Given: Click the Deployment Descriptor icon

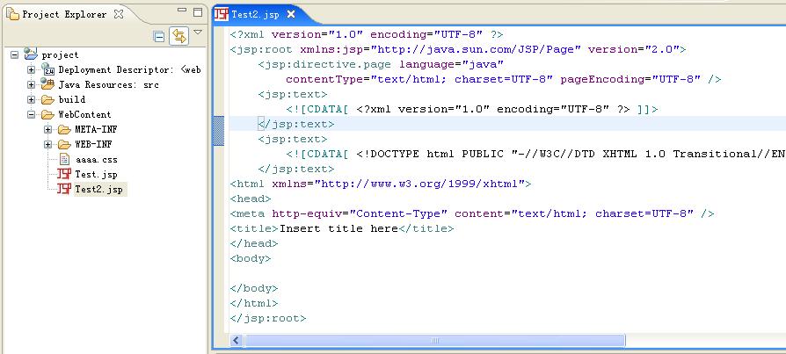Looking at the screenshot, I should pos(47,69).
